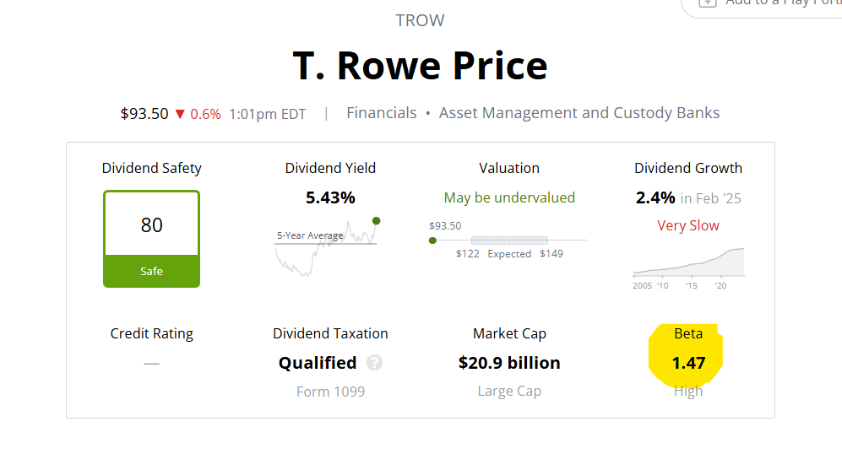Click the Very Slow growth label
Viewport: 842px width, 454px height.
click(688, 225)
